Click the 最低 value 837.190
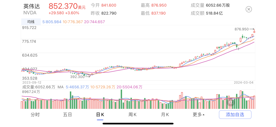Image resolution: width=276 pixels, height=127 pixels. tap(158, 13)
